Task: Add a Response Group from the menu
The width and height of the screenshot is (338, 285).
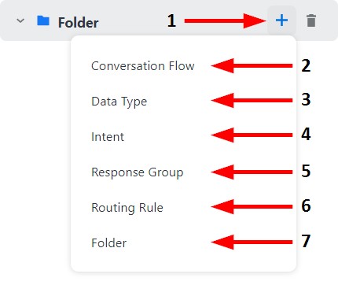Action: pos(138,172)
